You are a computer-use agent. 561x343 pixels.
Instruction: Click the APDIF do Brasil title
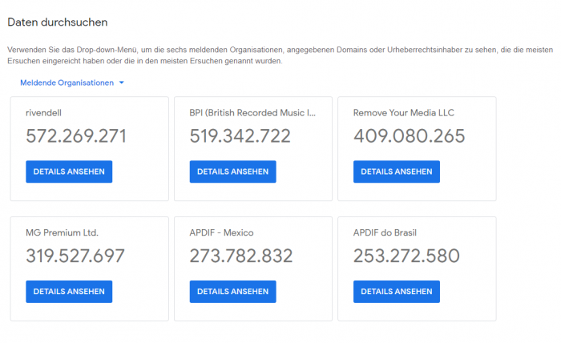385,233
